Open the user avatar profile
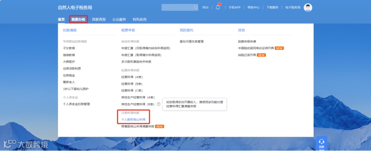Screen dimensions: 371x151 (308, 8)
